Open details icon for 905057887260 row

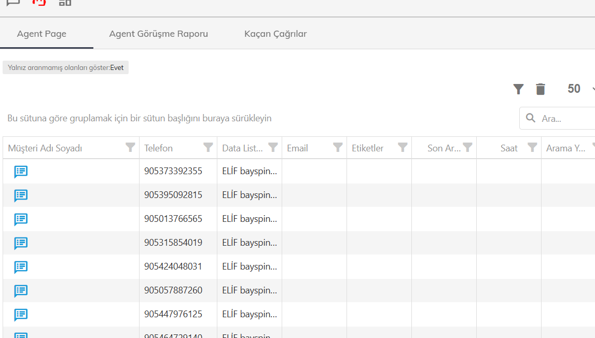(x=21, y=291)
